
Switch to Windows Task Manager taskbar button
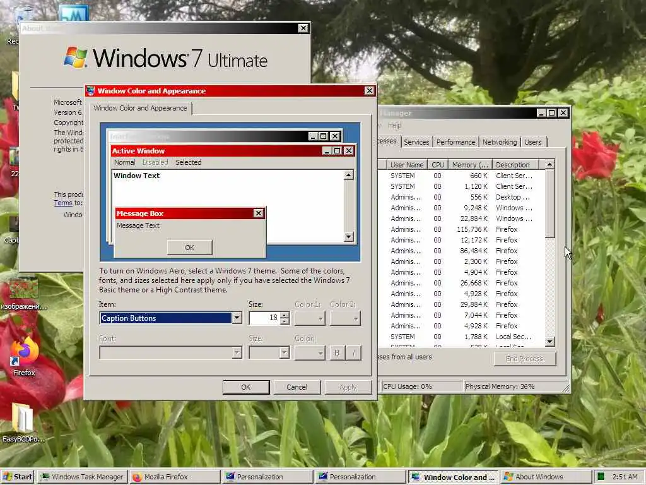click(82, 477)
